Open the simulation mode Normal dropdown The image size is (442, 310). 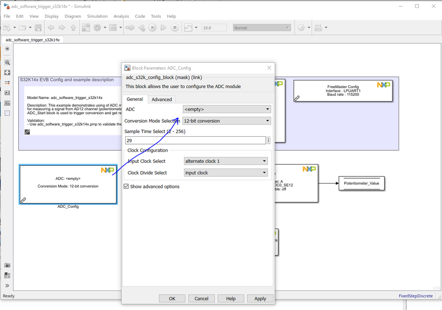(x=262, y=27)
